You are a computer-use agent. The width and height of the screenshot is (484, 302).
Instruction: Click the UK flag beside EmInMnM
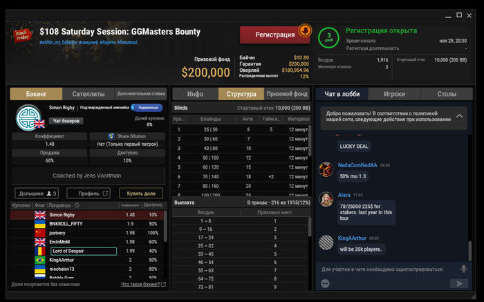[40, 242]
